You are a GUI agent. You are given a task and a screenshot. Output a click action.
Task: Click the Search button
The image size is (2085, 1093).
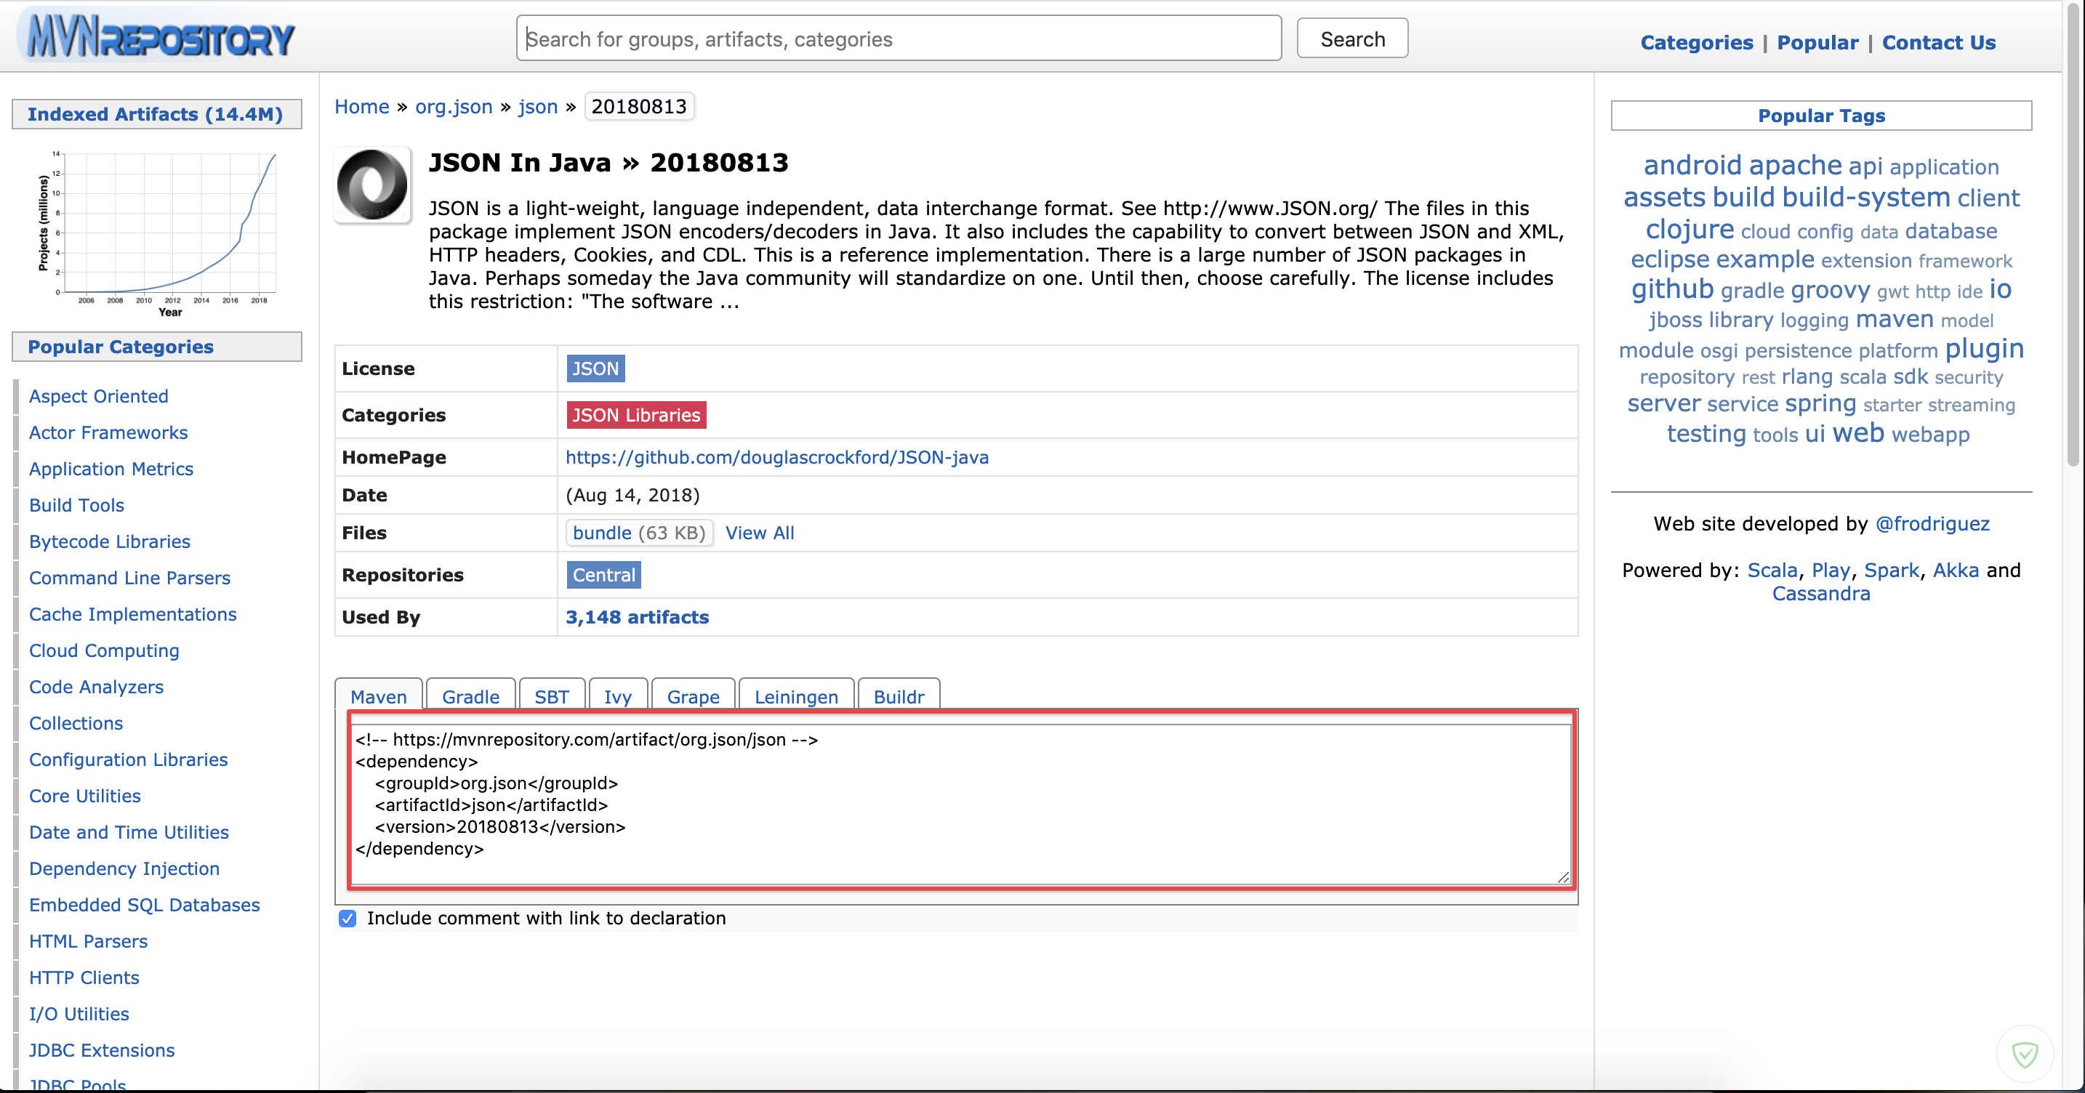[1351, 39]
